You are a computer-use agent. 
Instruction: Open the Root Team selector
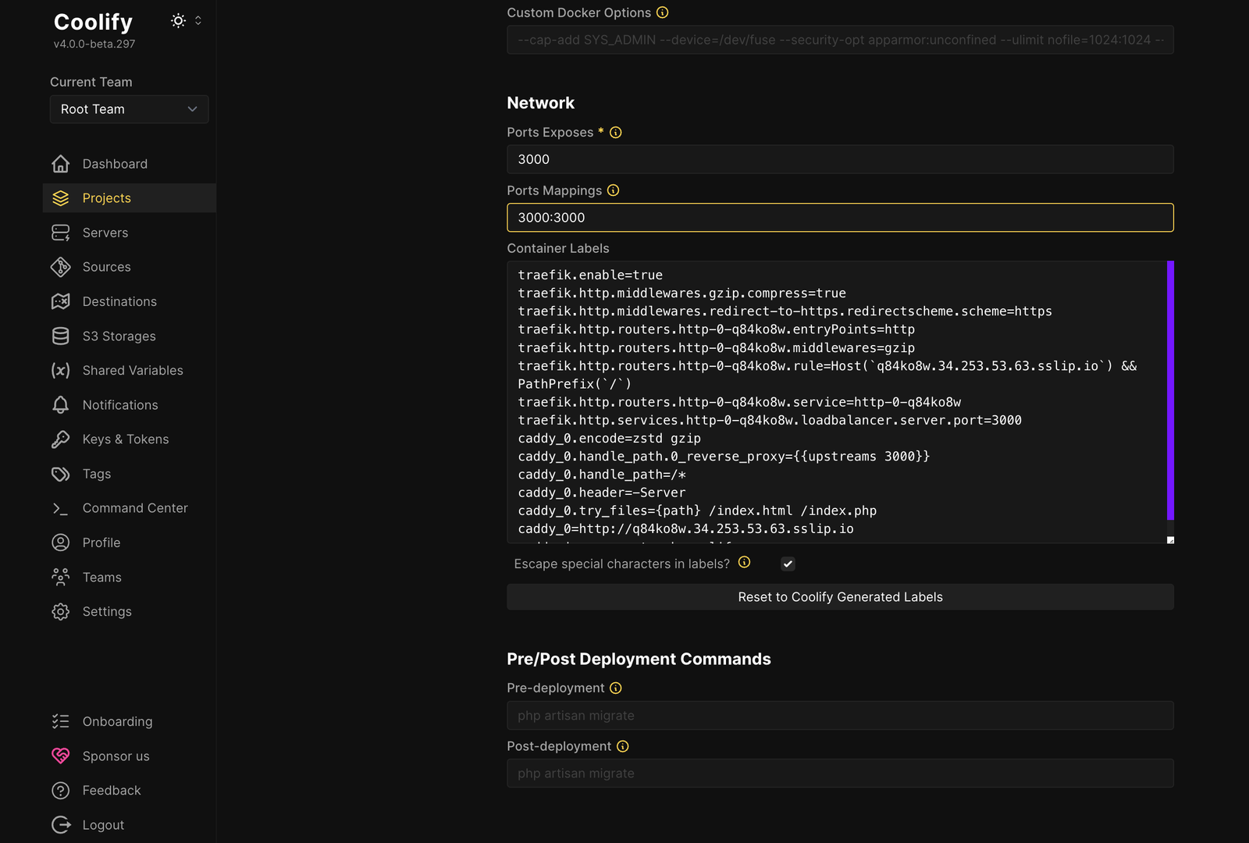129,109
